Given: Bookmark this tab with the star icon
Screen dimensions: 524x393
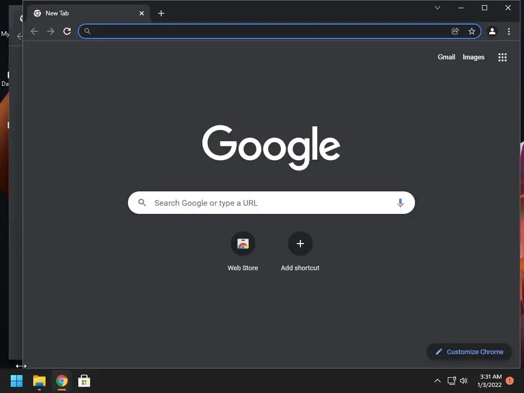Looking at the screenshot, I should click(471, 31).
